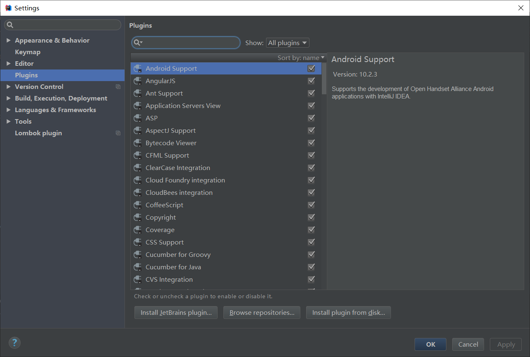Click the plugin list vertical scrollbar
This screenshot has width=530, height=357.
tap(324, 79)
